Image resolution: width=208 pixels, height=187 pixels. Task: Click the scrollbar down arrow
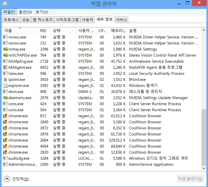point(204,168)
